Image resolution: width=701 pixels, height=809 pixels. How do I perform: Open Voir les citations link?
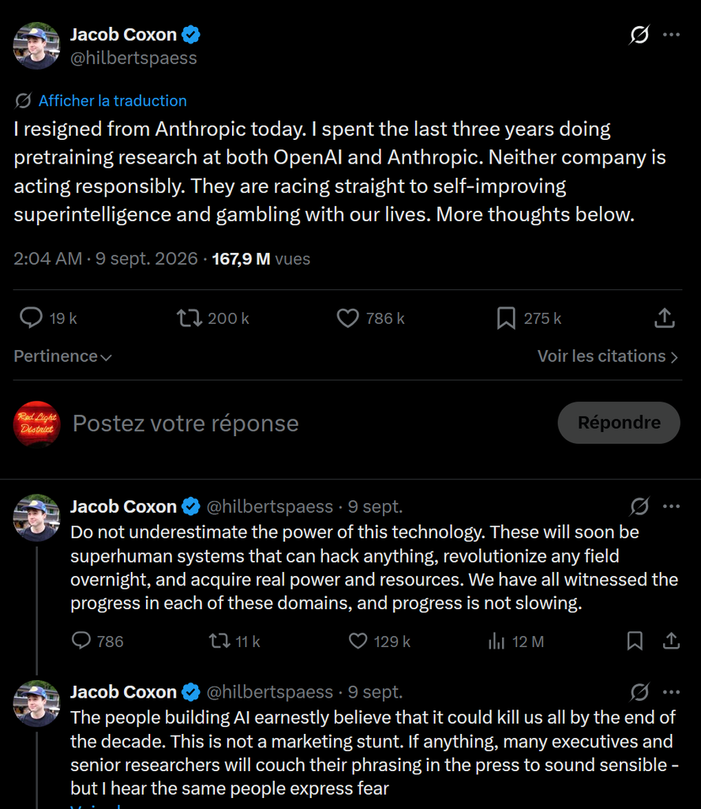pos(608,356)
